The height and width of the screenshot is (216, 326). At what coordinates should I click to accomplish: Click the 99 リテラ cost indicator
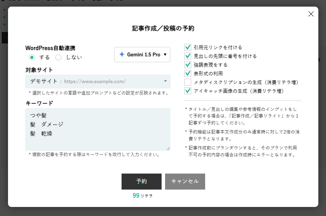pos(142,196)
